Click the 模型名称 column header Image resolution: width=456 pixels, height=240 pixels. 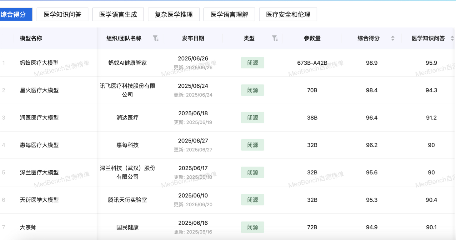click(31, 38)
